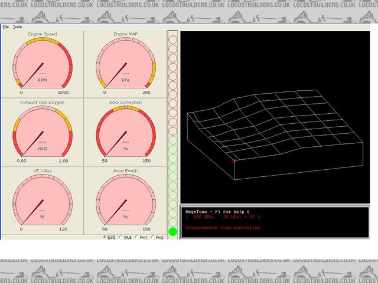The width and height of the screenshot is (378, 283).
Task: Select the PW2 radio button
Action: point(153,237)
